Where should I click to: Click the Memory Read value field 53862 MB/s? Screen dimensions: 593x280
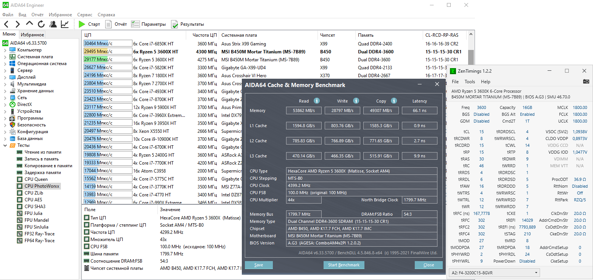(304, 110)
